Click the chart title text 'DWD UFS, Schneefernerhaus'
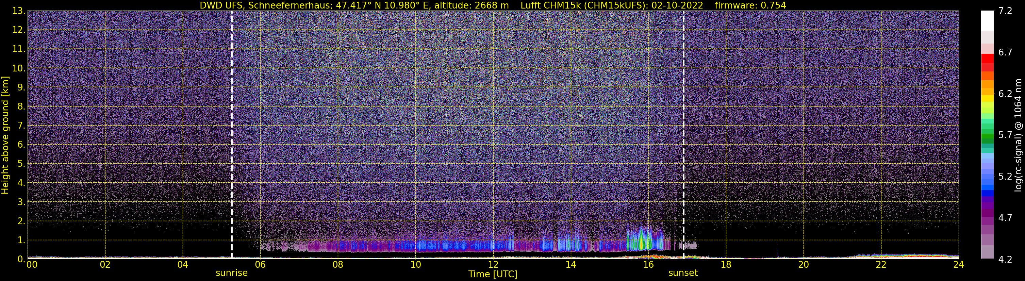Image resolution: width=1025 pixels, height=281 pixels. (265, 5)
